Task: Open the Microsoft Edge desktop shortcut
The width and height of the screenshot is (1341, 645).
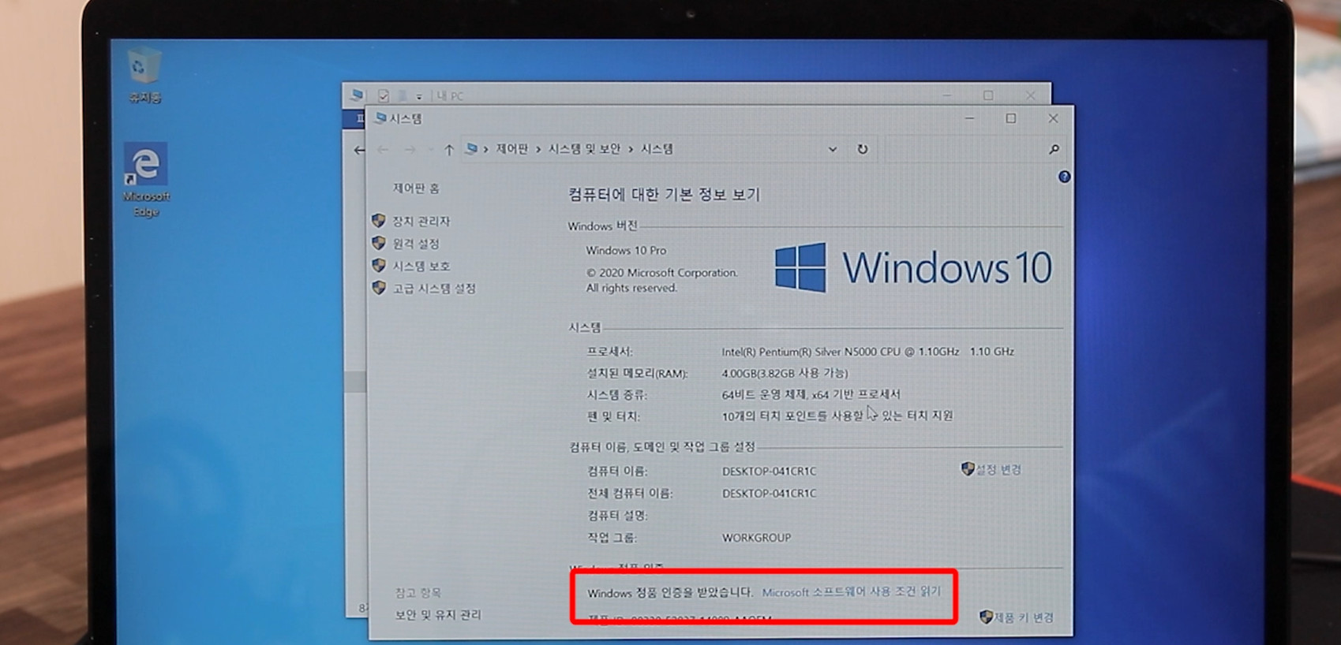Action: [x=146, y=180]
